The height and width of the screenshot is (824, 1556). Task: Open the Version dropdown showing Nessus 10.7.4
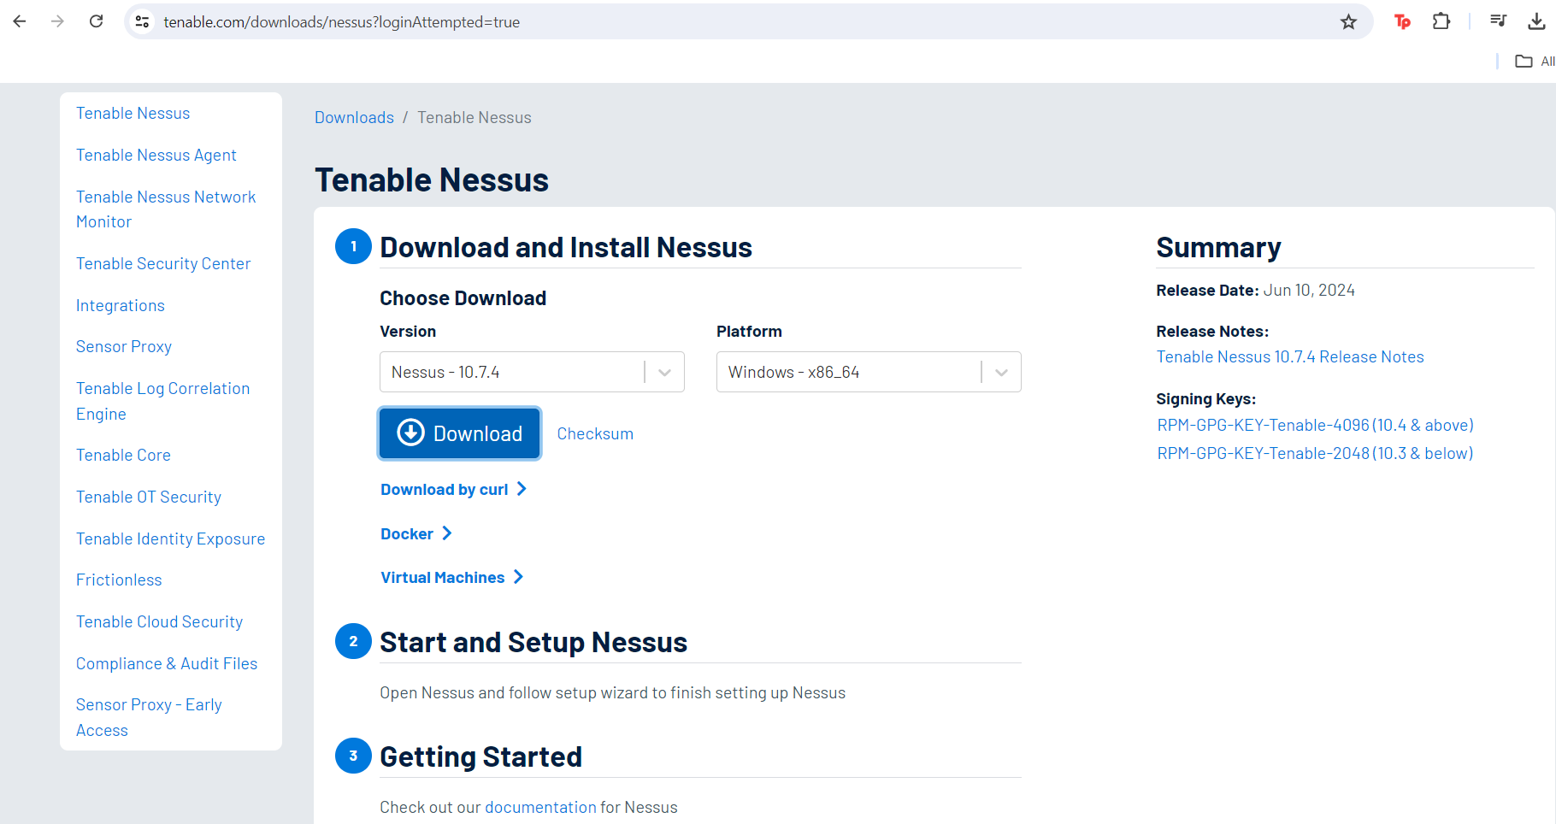[532, 372]
